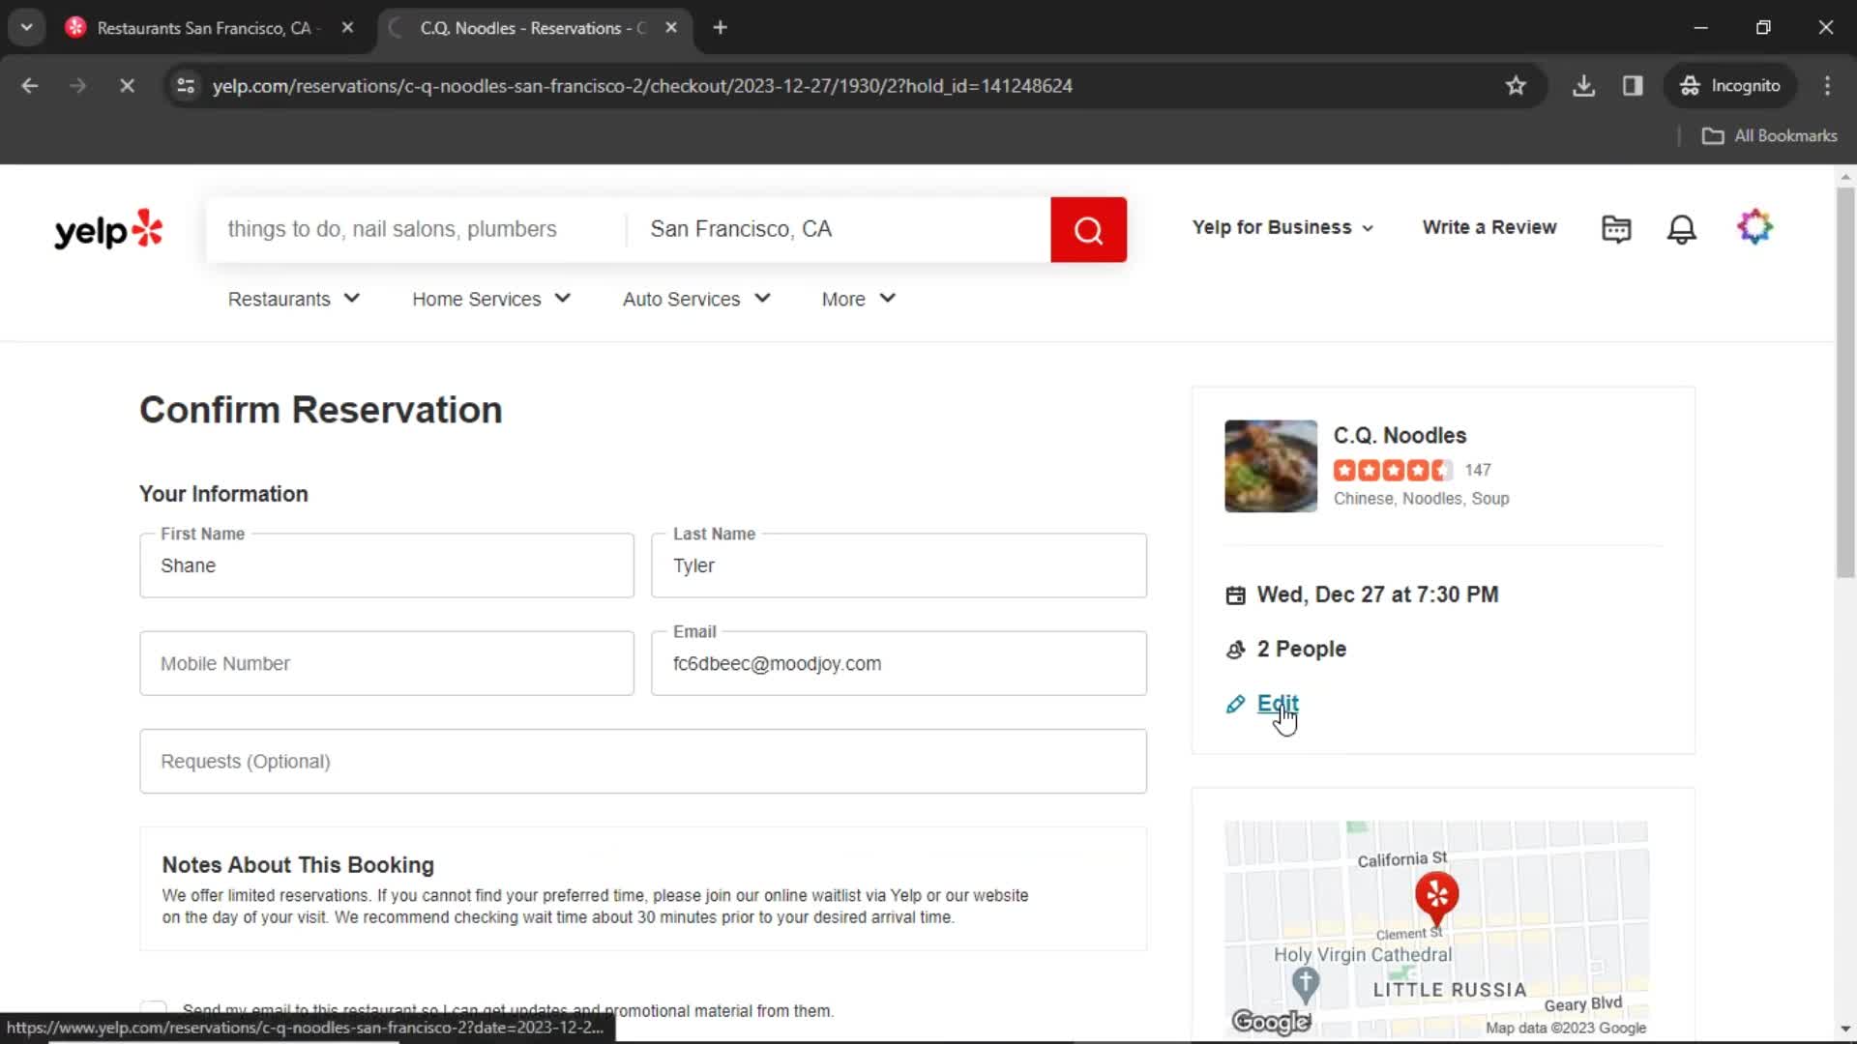The image size is (1857, 1044).
Task: Expand the Restaurants category menu
Action: [294, 300]
